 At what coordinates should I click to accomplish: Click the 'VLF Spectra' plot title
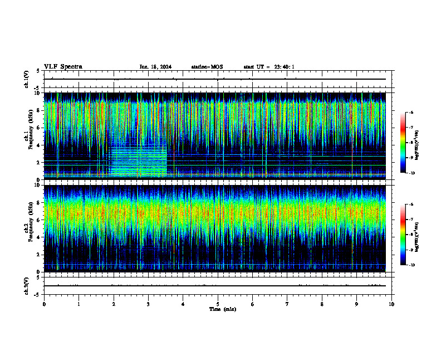[x=63, y=67]
